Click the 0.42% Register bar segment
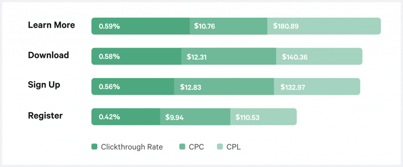 [x=126, y=117]
